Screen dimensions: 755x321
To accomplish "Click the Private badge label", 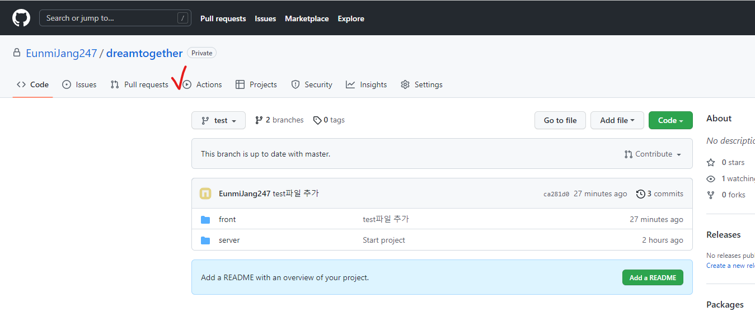I will 201,53.
